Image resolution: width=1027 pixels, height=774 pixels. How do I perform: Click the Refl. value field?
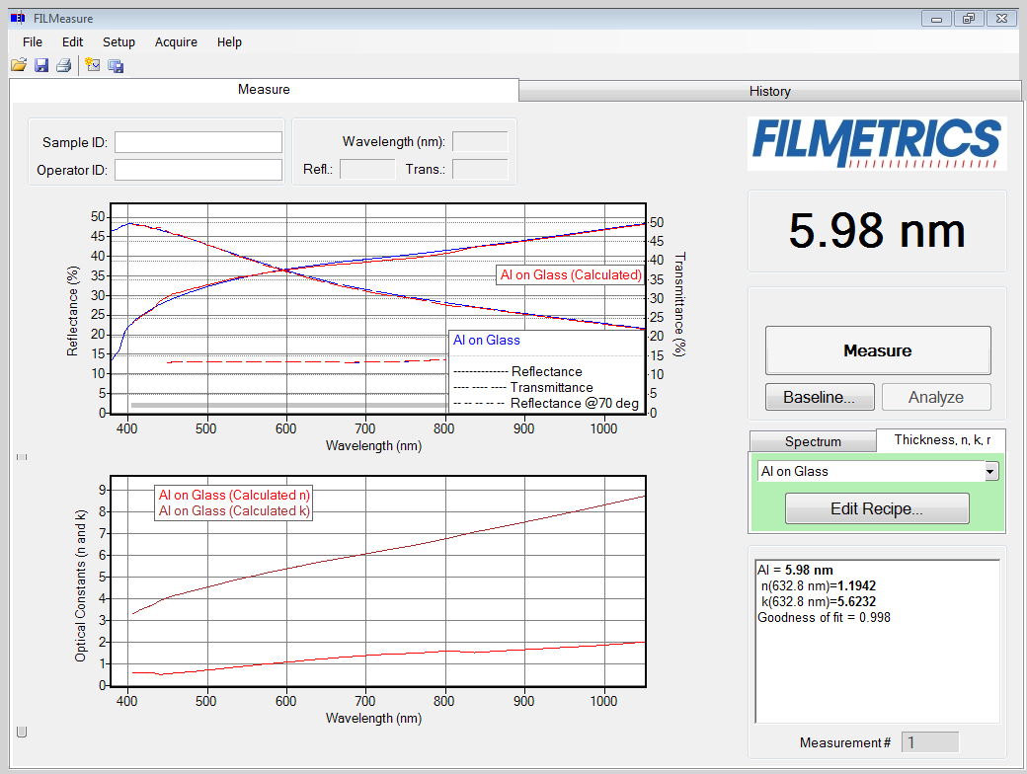367,169
